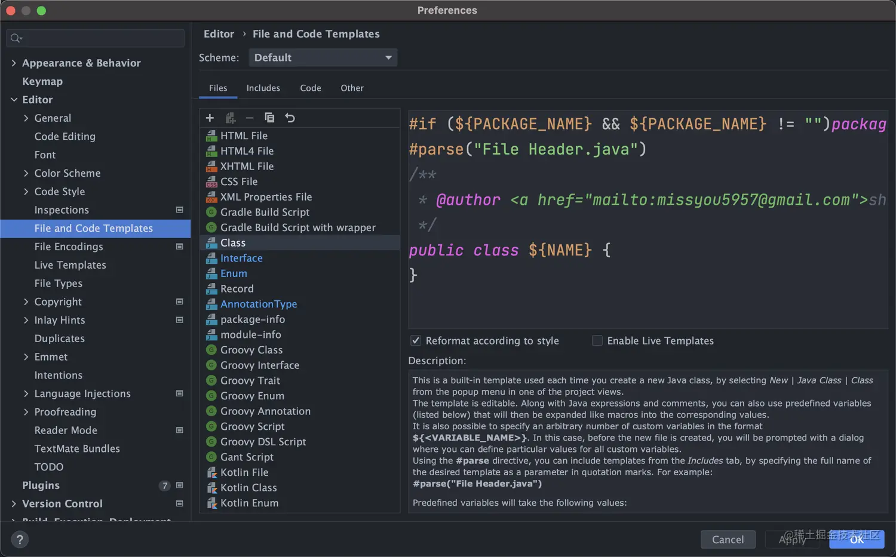Click the Copy Template icon
Viewport: 896px width, 557px height.
[269, 118]
